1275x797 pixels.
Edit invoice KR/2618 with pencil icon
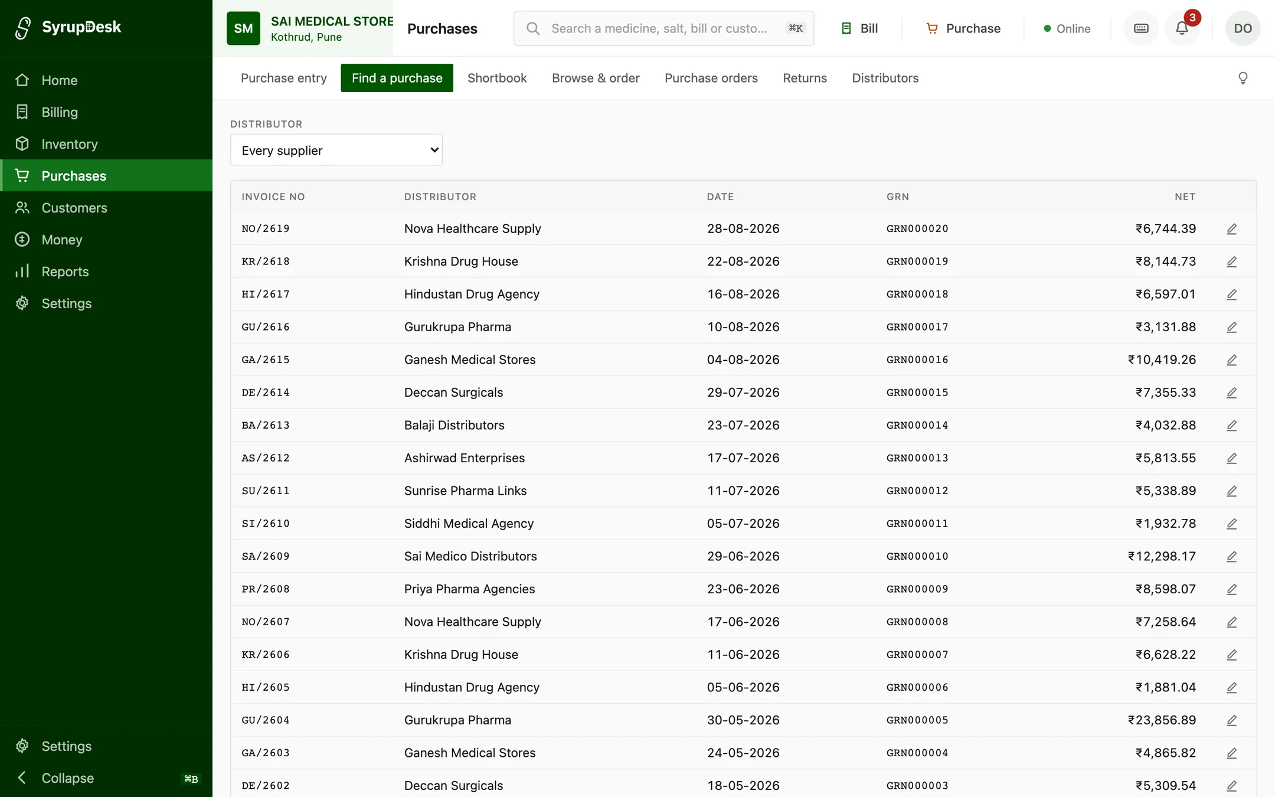tap(1231, 262)
